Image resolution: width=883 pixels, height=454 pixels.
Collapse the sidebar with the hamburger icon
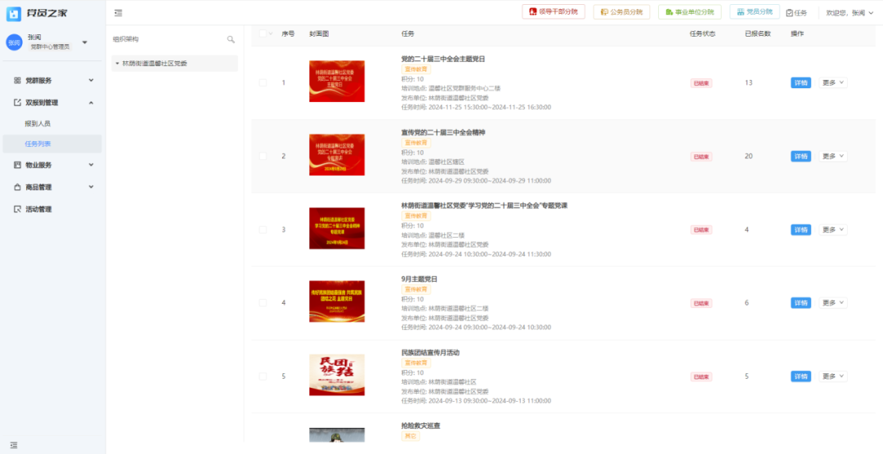pyautogui.click(x=119, y=13)
